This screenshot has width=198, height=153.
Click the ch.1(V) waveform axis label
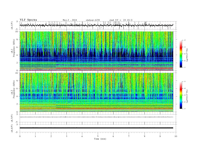[12, 25]
